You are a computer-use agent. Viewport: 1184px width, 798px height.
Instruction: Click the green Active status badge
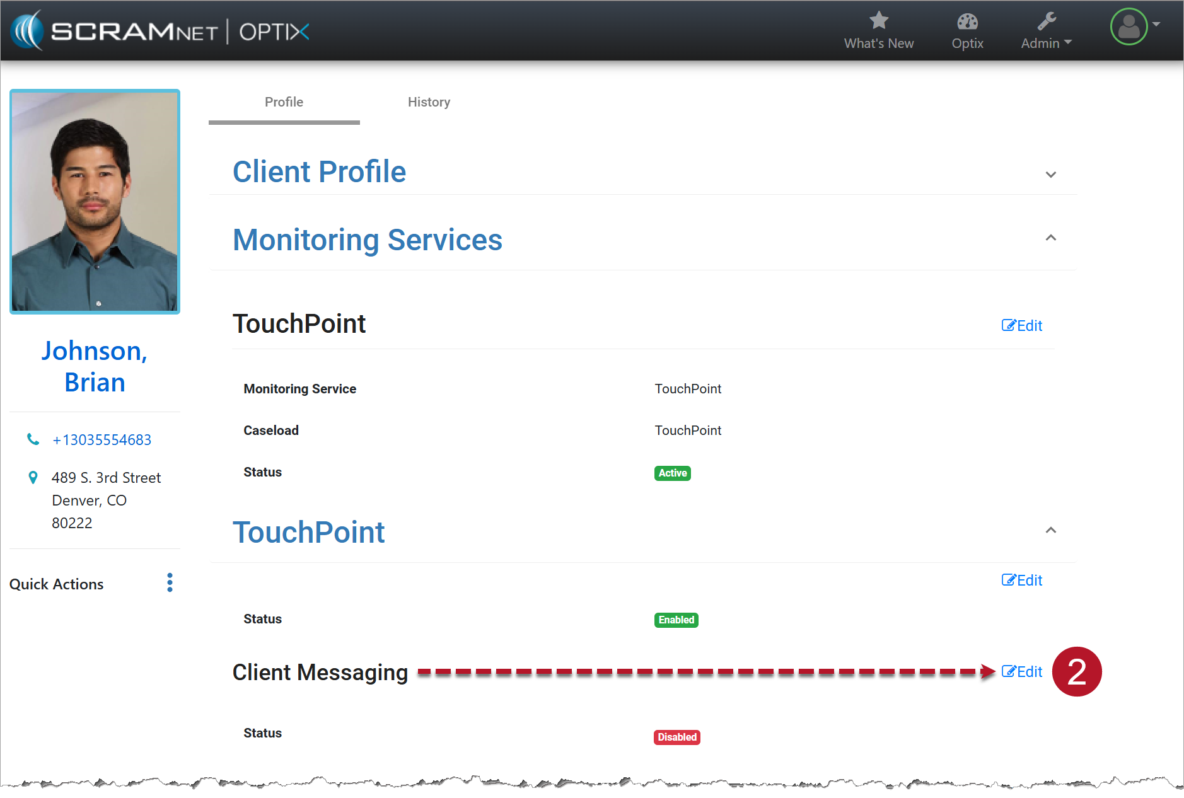click(672, 473)
